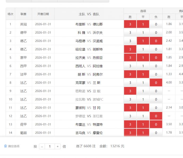Select loss (0) for 朗斯 vs 阿弗尔
The height and width of the screenshot is (158, 183).
156,74
